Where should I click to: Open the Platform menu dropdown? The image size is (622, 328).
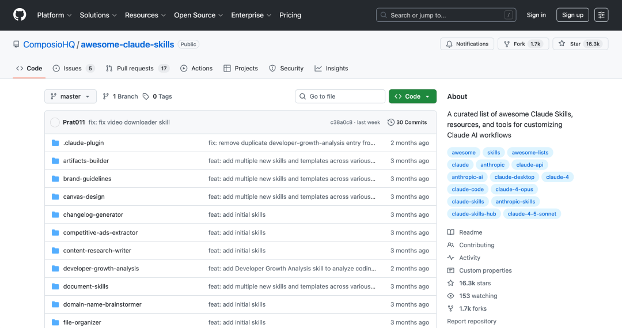click(54, 15)
